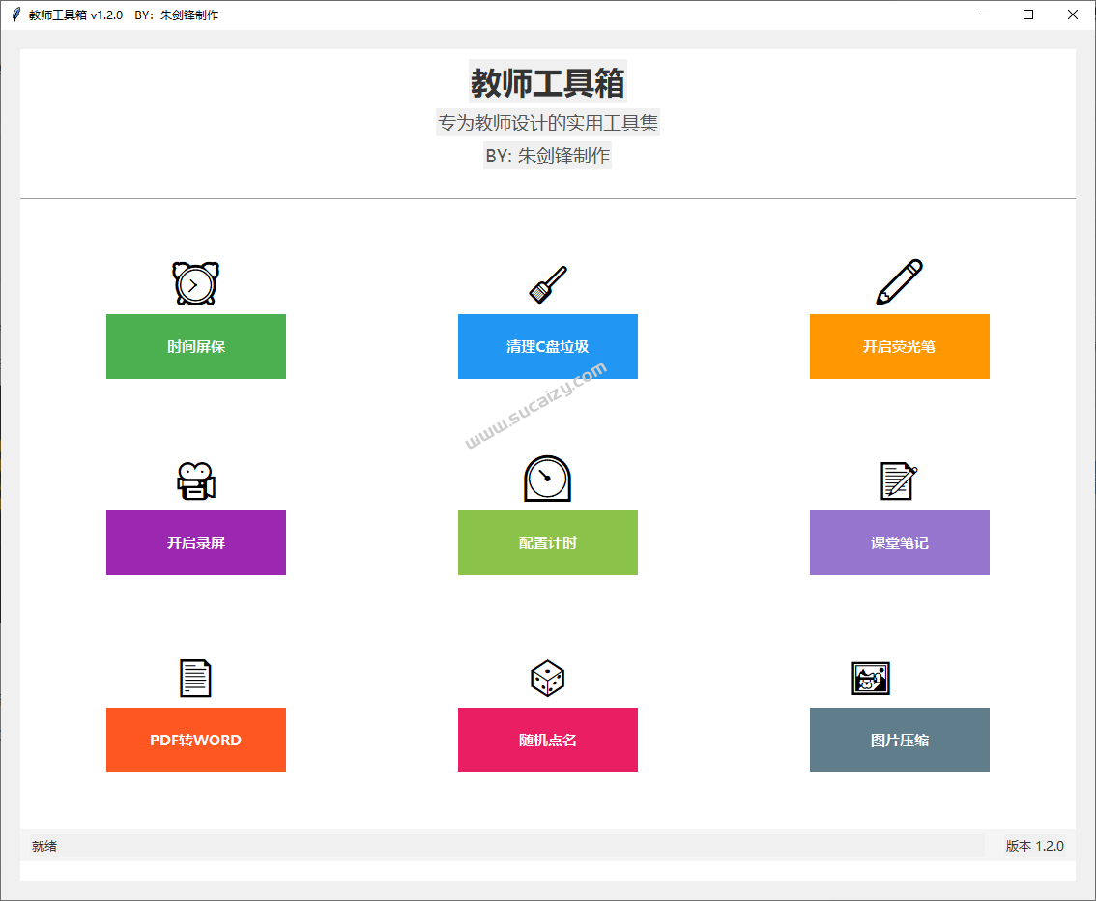Open the 配置计时 timer settings
Image resolution: width=1096 pixels, height=901 pixels.
547,542
